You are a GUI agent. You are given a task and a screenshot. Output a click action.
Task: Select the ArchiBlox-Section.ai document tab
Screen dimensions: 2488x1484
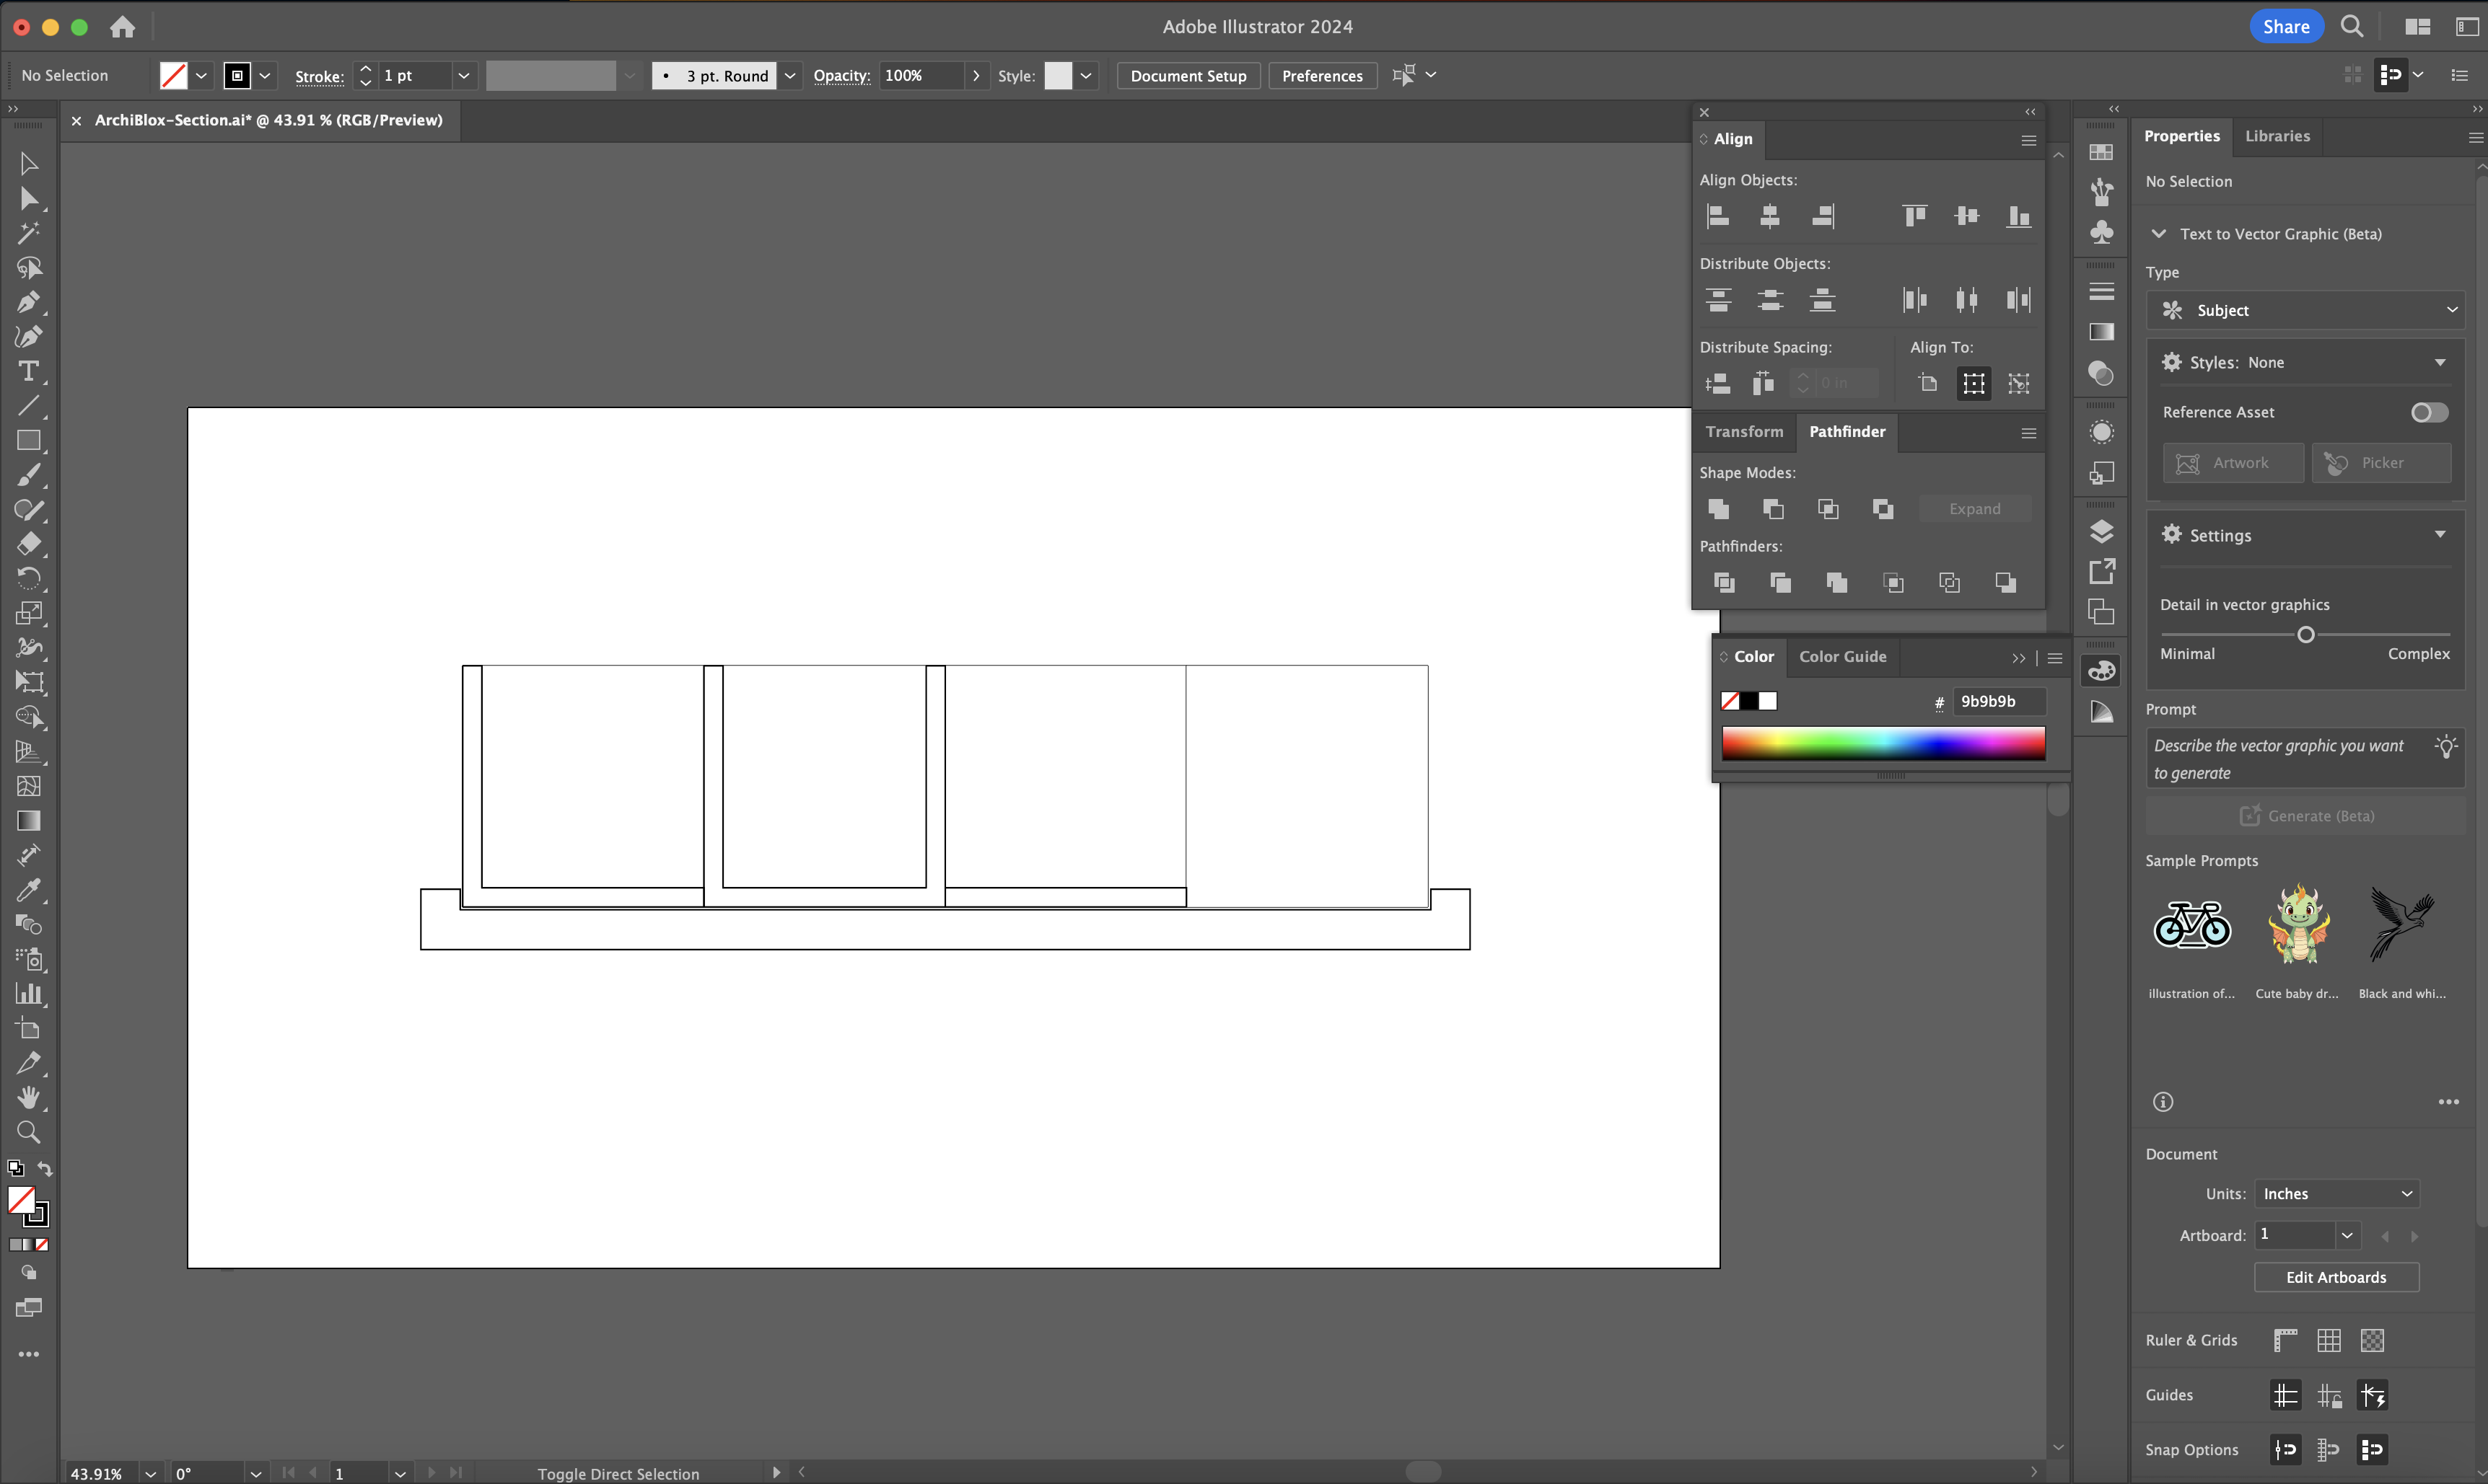(x=268, y=120)
